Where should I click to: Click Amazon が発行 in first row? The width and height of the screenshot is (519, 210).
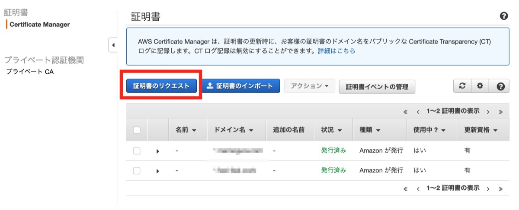pyautogui.click(x=381, y=150)
